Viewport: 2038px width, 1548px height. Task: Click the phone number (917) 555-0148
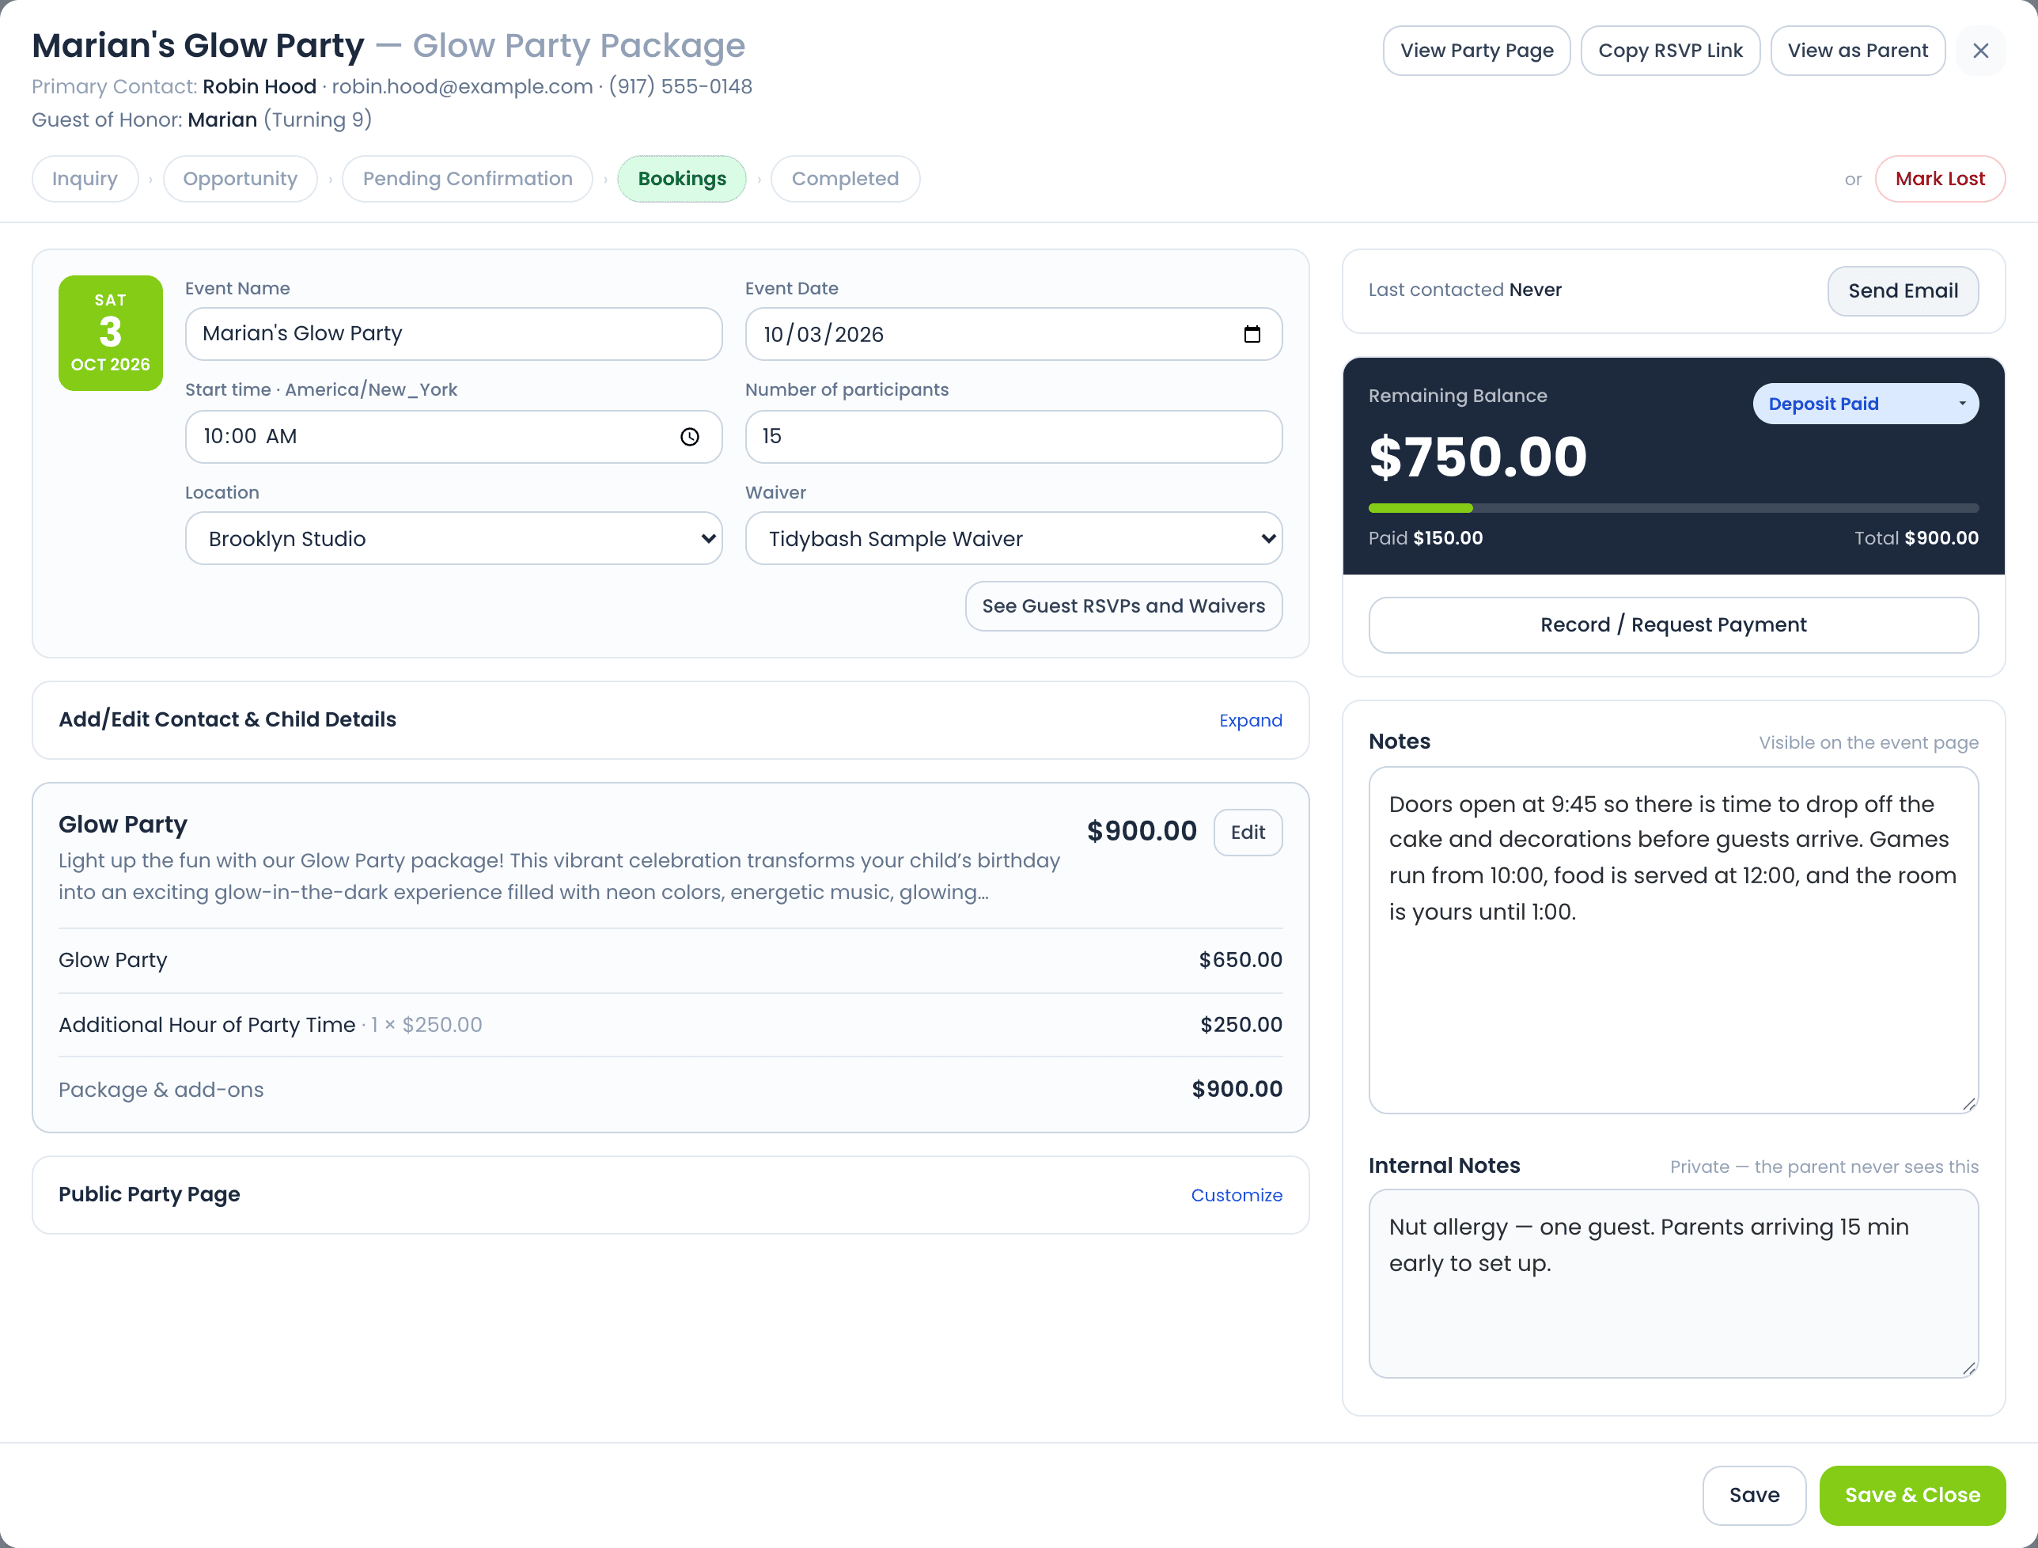tap(680, 86)
